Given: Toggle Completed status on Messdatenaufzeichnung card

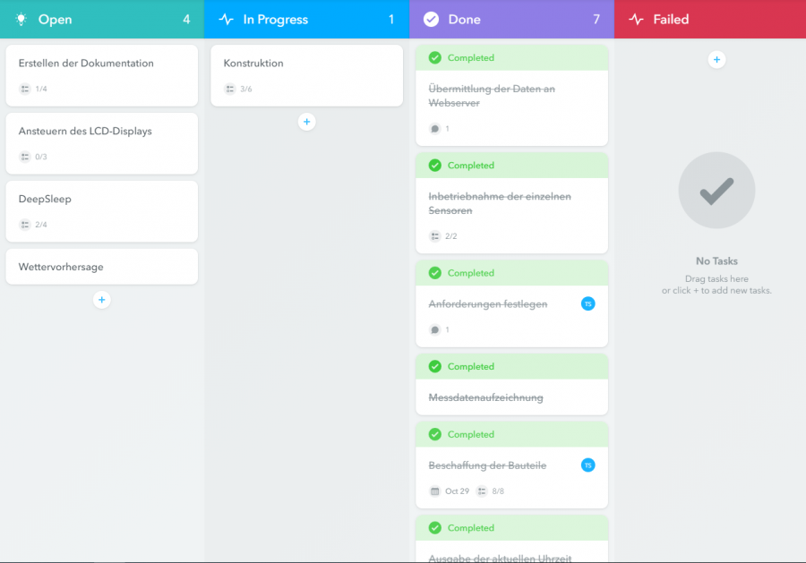Looking at the screenshot, I should [x=435, y=366].
